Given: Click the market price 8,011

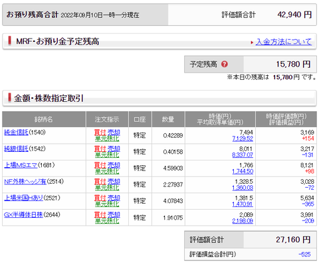Looking at the screenshot, I should point(246,148).
